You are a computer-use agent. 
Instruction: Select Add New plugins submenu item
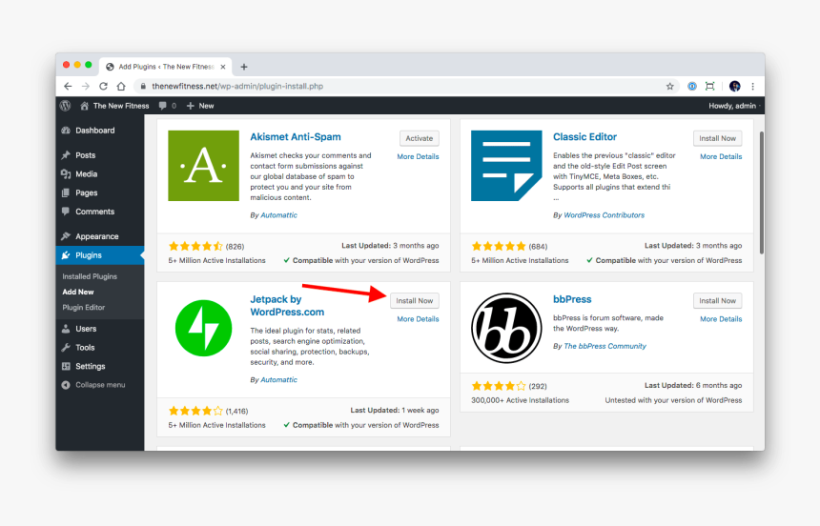[x=78, y=292]
